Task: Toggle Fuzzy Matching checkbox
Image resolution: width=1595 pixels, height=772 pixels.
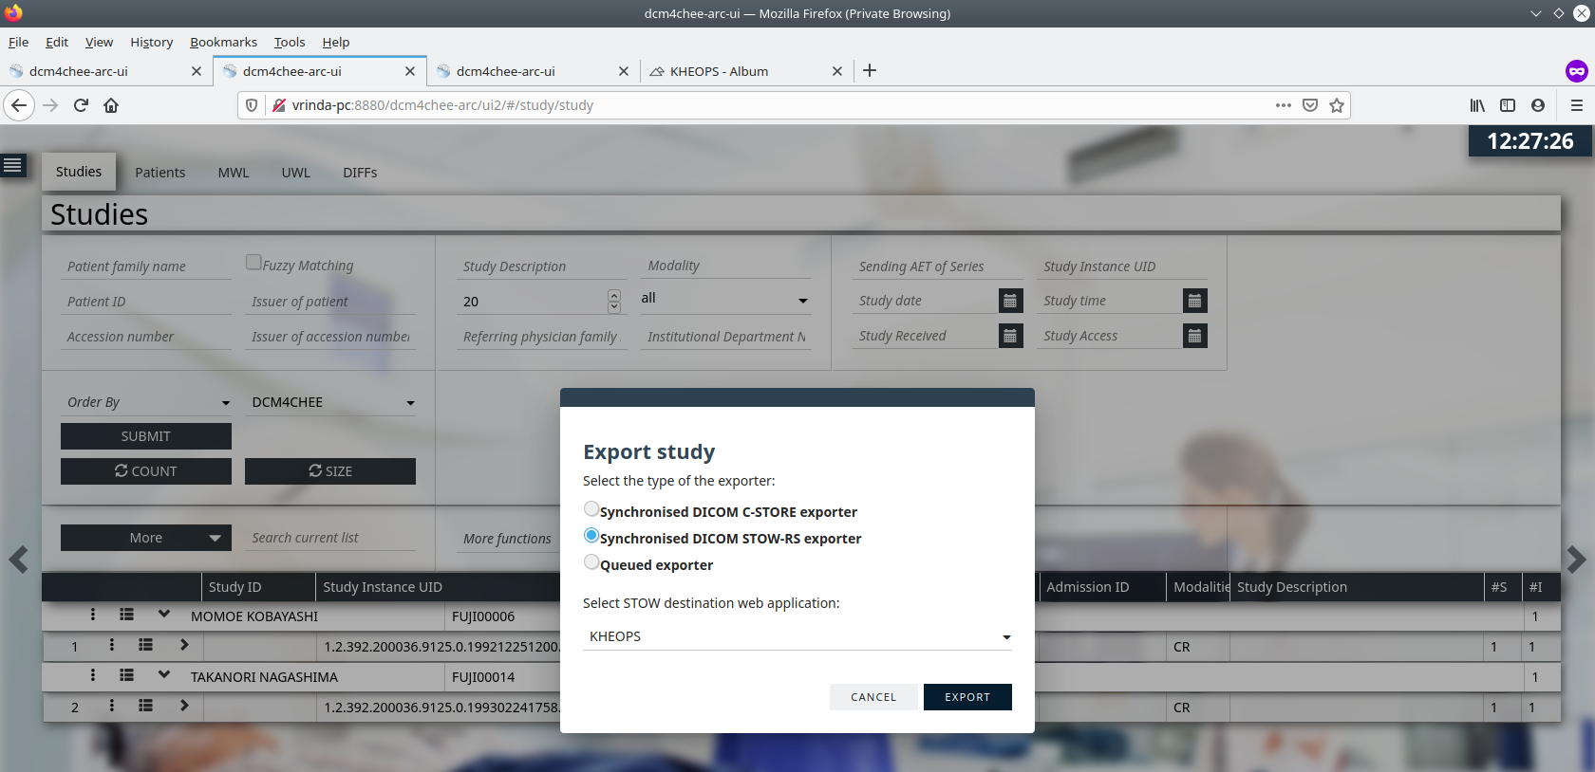Action: pyautogui.click(x=253, y=262)
